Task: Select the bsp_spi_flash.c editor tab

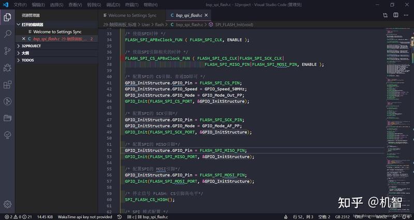Action: pyautogui.click(x=188, y=16)
